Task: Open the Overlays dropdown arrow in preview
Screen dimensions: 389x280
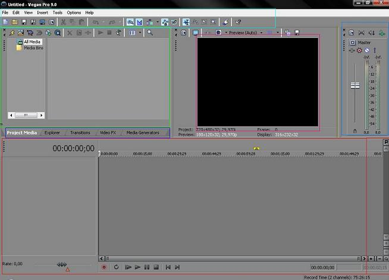Action: tap(278, 33)
